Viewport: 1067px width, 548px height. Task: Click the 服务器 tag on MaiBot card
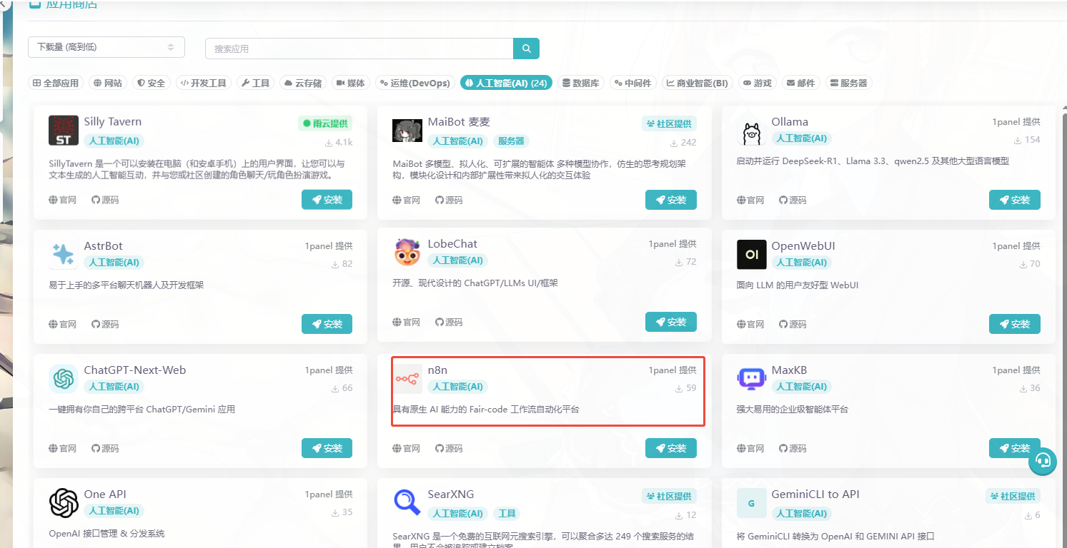click(x=511, y=141)
